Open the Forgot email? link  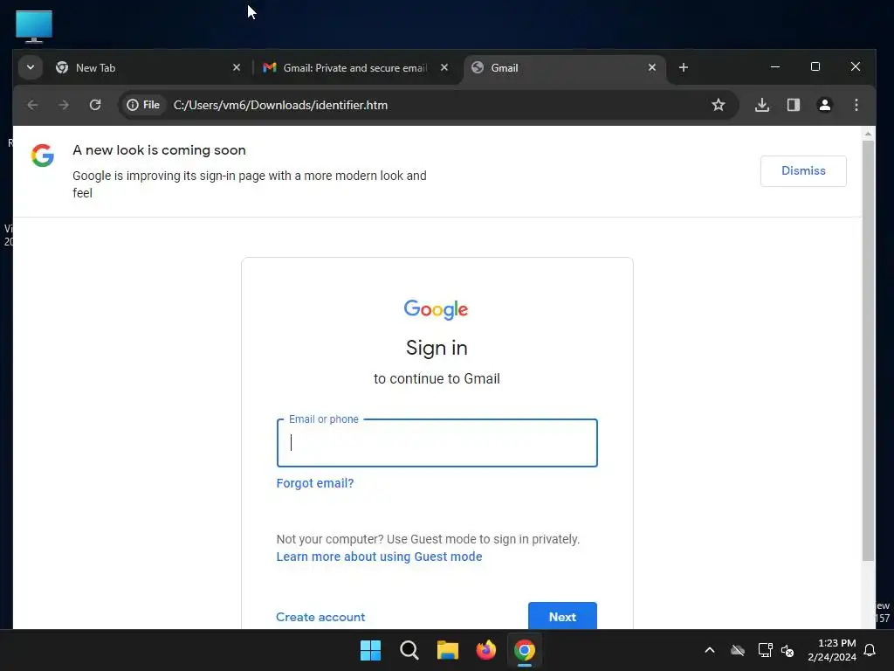(x=315, y=483)
